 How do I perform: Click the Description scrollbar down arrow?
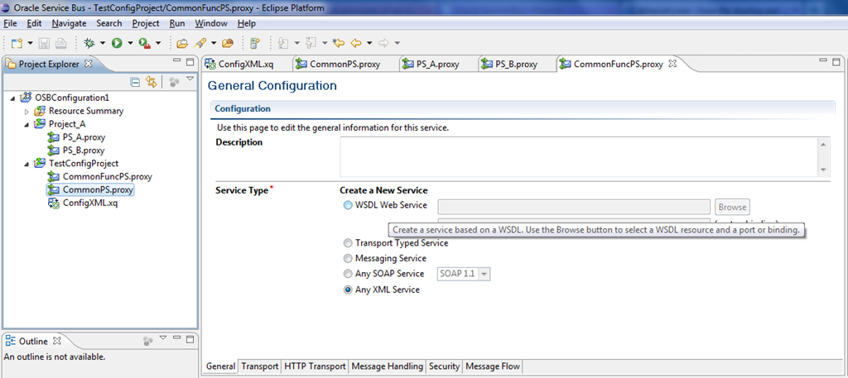823,170
